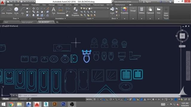Viewport: 191px width, 107px height.
Task: Click the Model layout tab
Action: 6,99
